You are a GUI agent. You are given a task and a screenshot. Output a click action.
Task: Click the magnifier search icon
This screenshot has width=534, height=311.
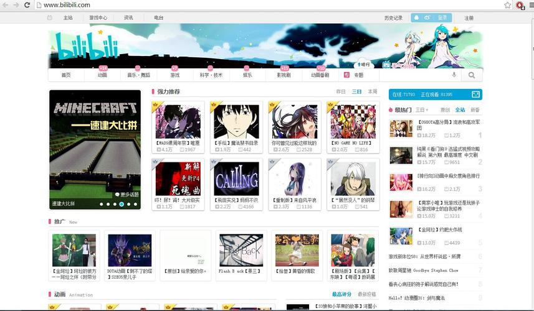[472, 75]
